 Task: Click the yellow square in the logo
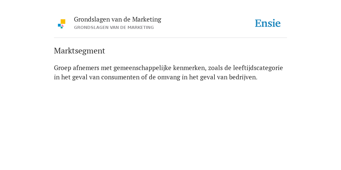coord(63,22)
